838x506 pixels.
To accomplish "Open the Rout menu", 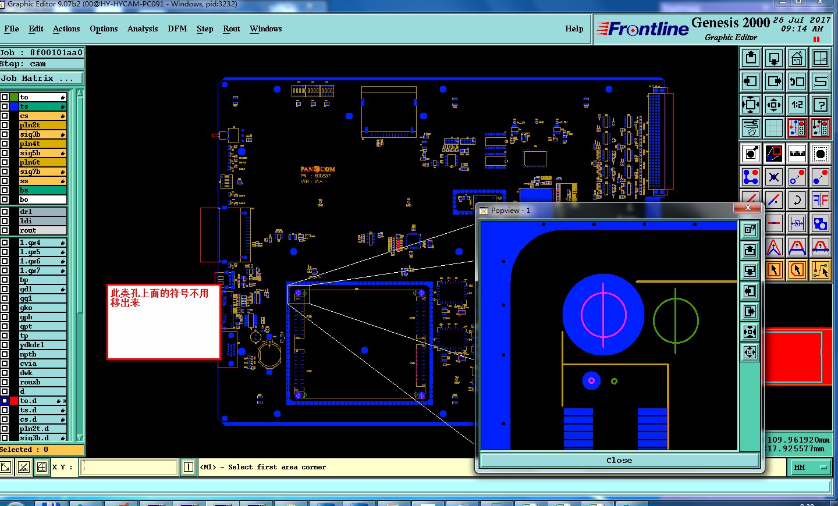I will click(x=232, y=28).
